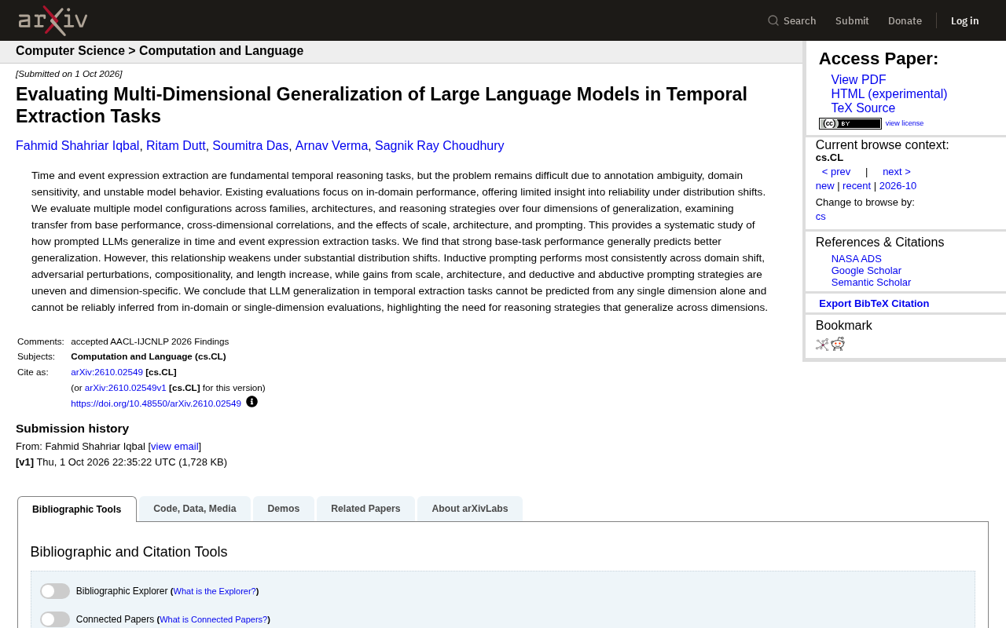
Task: Click the view email link
Action: coord(174,447)
